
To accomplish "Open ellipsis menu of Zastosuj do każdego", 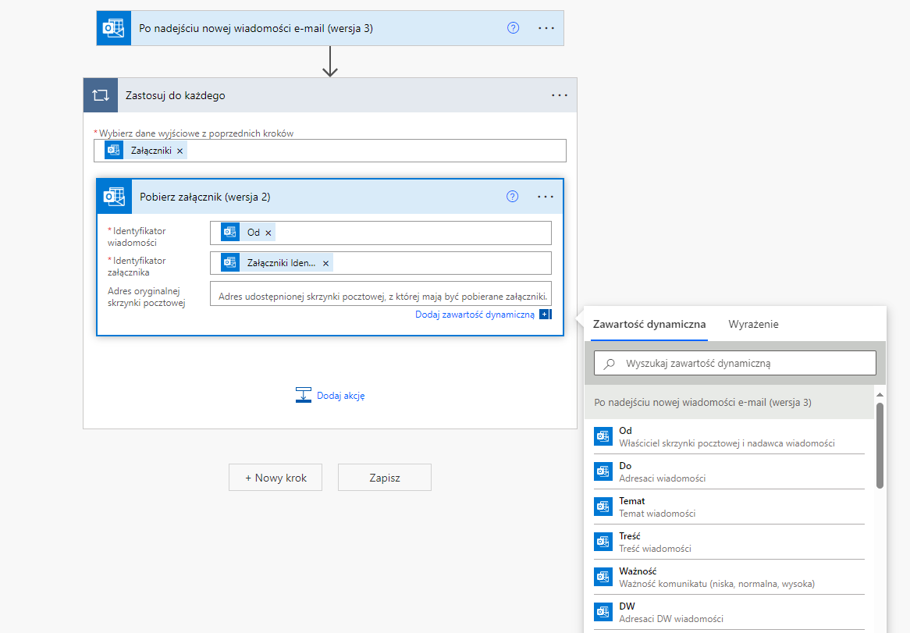I will click(x=560, y=95).
